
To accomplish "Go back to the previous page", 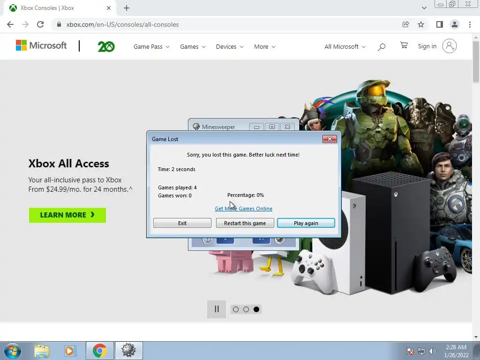I will click(x=10, y=24).
